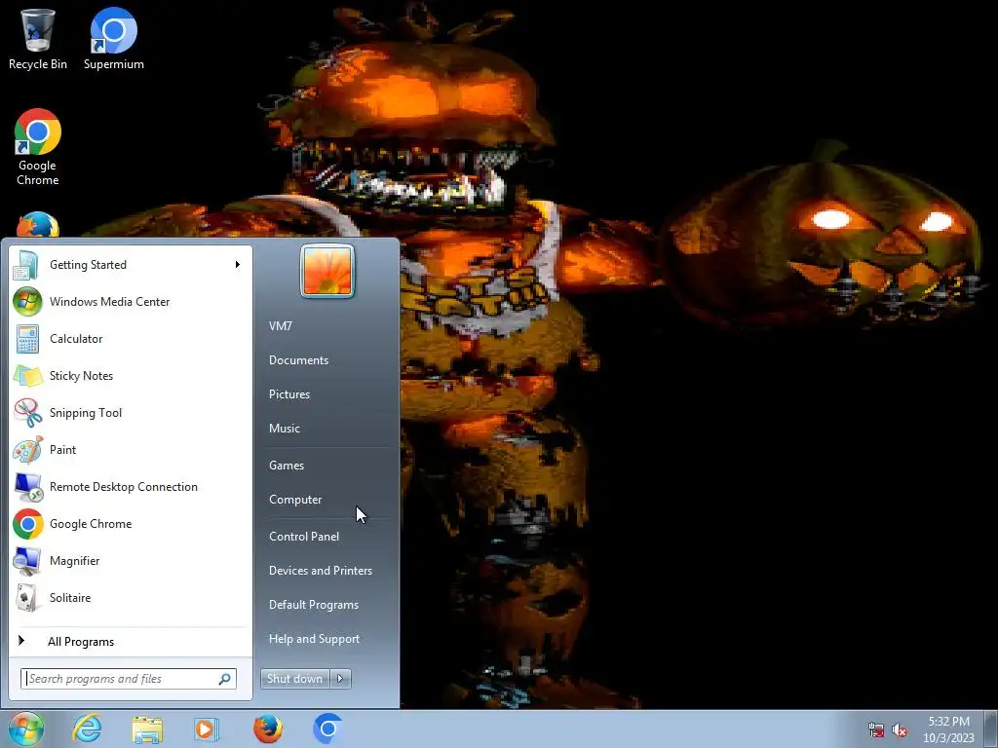Click the muted volume tray icon
The height and width of the screenshot is (748, 998).
[x=900, y=730]
